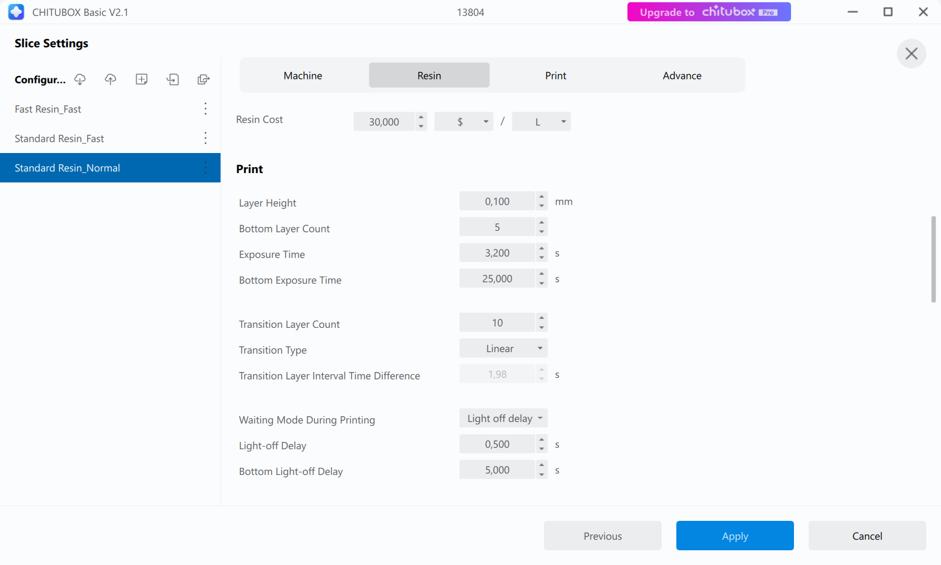
Task: Increase the Resin Cost value
Action: coord(421,117)
